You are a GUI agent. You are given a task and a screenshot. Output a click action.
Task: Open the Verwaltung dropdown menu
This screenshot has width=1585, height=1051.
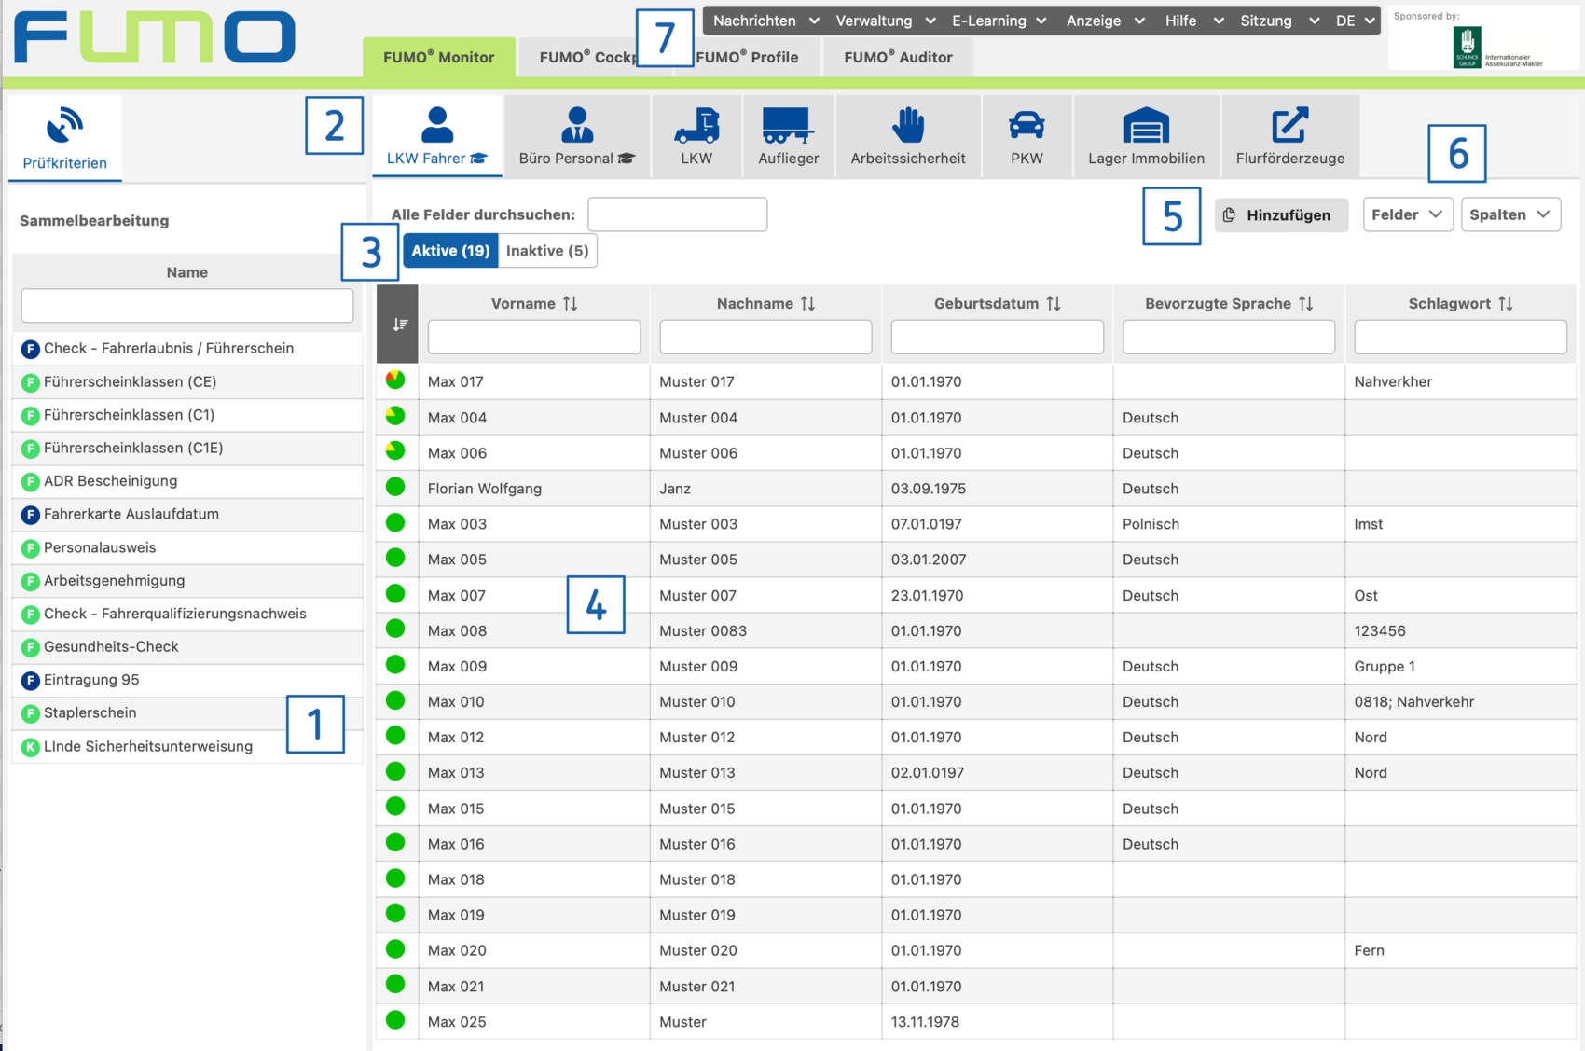point(885,21)
